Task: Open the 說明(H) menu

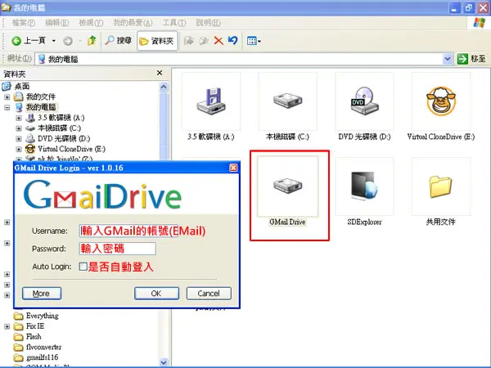Action: pos(208,23)
